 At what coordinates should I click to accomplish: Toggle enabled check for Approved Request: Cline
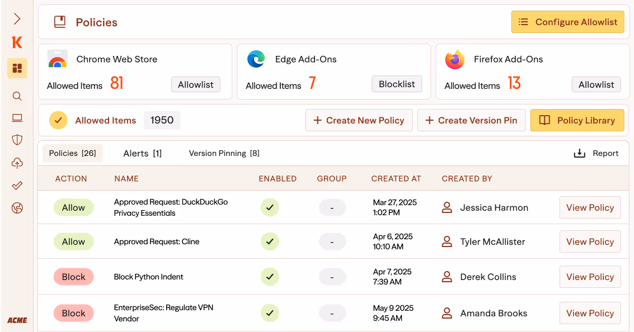[270, 241]
